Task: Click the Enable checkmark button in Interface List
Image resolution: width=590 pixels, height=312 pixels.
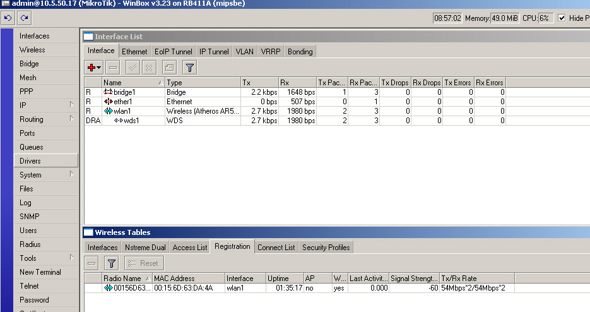Action: (x=133, y=68)
